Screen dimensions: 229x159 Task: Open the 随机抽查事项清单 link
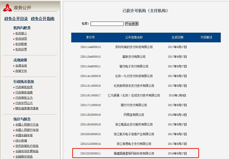(27, 109)
